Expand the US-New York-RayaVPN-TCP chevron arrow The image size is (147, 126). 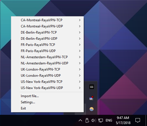coord(80,82)
